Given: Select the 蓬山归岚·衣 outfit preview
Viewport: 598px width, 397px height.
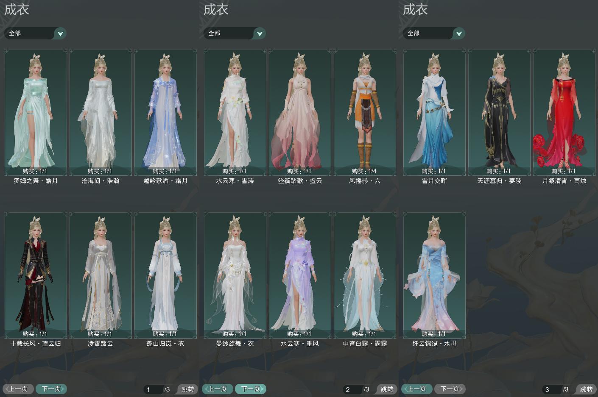Looking at the screenshot, I should click(x=165, y=275).
